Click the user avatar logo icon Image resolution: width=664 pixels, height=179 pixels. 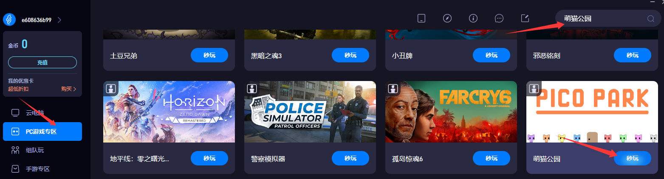(9, 20)
